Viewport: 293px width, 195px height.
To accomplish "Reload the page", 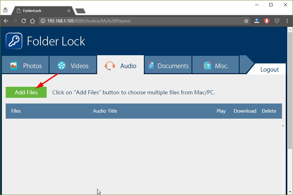I will (x=24, y=21).
